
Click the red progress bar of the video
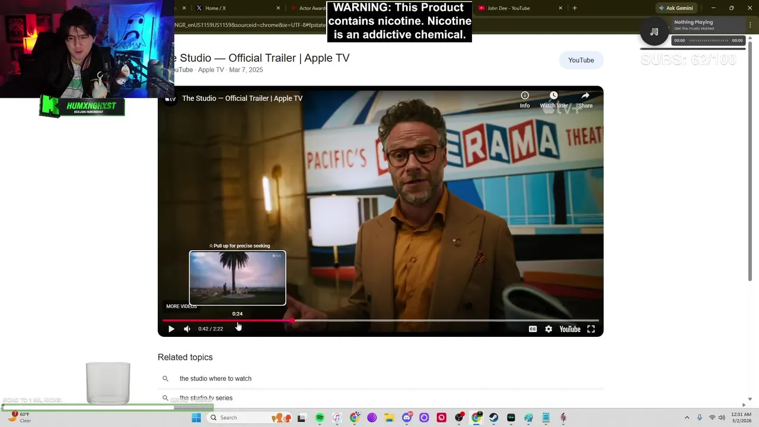point(228,320)
